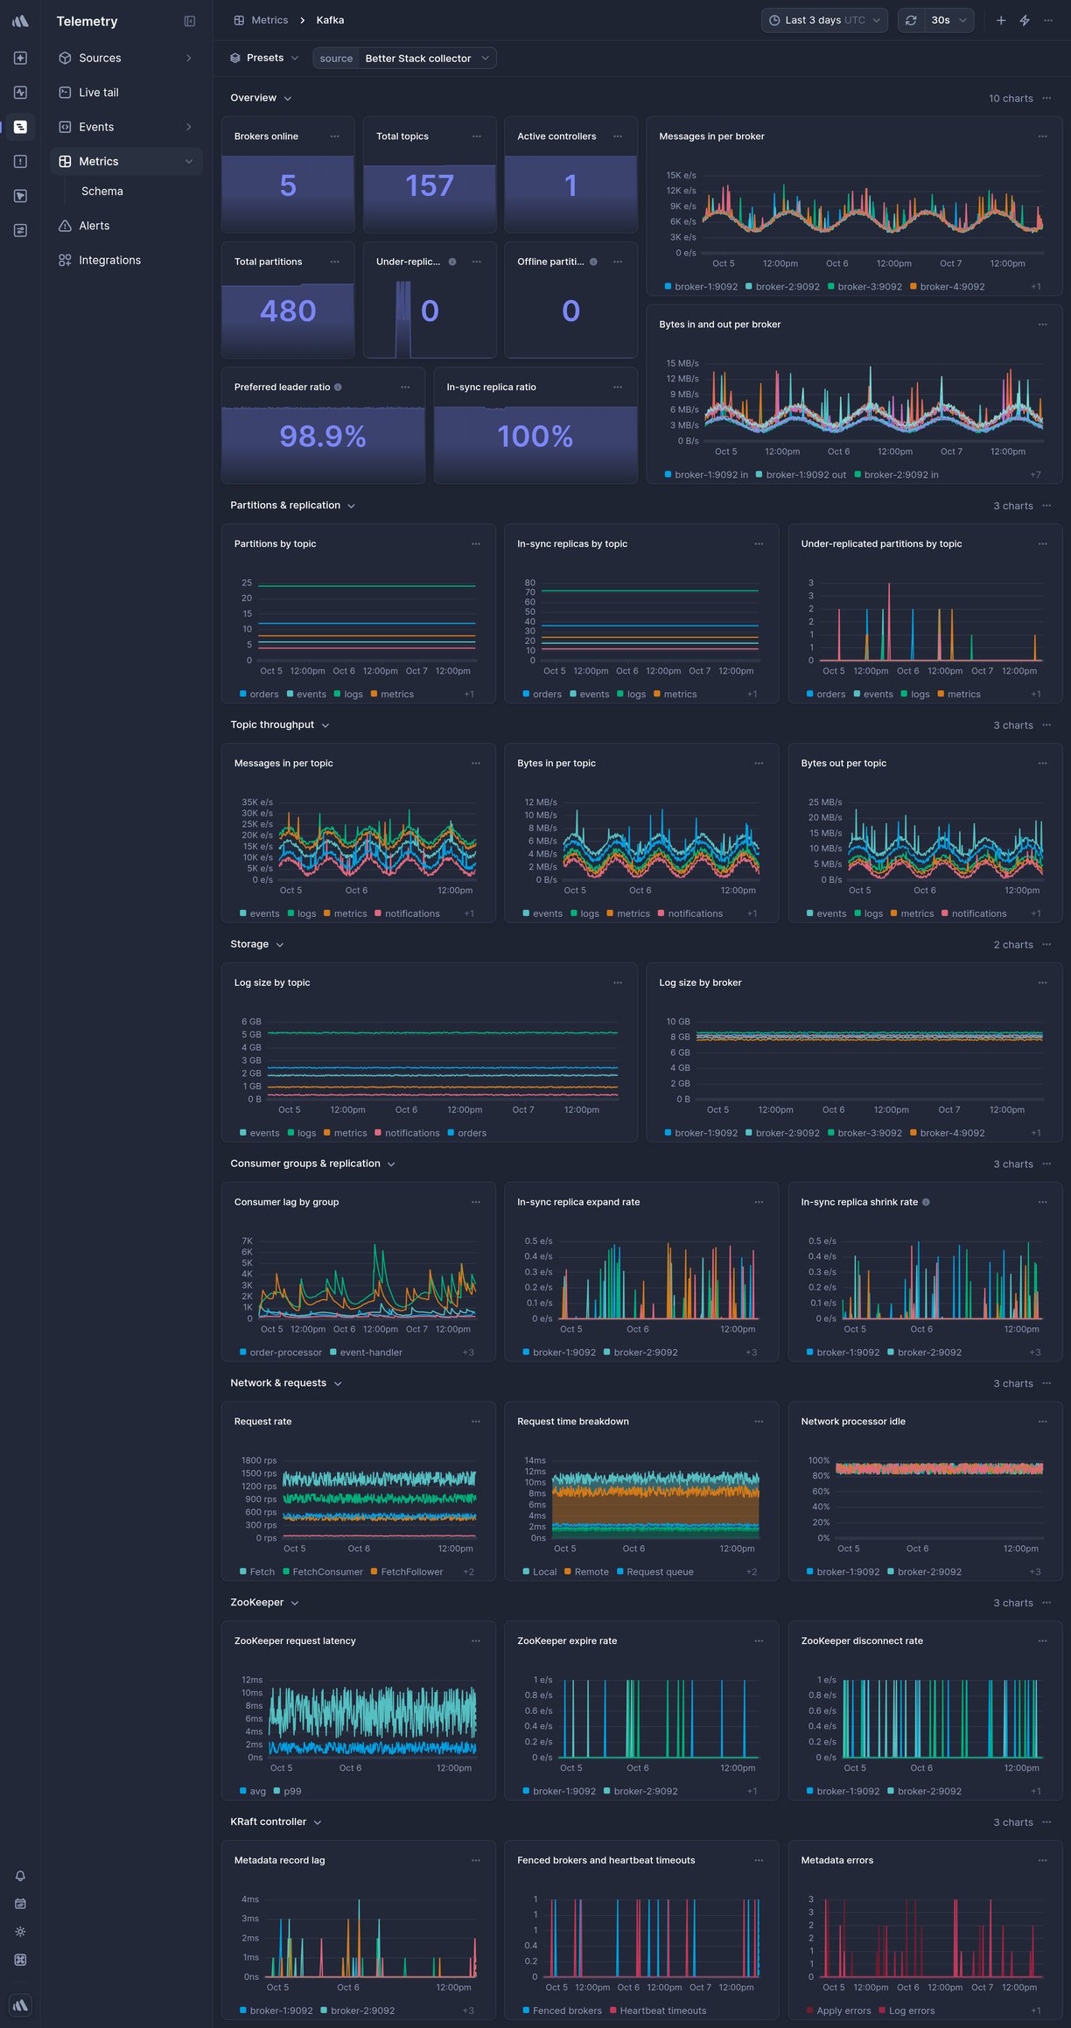The image size is (1071, 2028).
Task: Open Bytes in and out per broker options
Action: 1042,325
